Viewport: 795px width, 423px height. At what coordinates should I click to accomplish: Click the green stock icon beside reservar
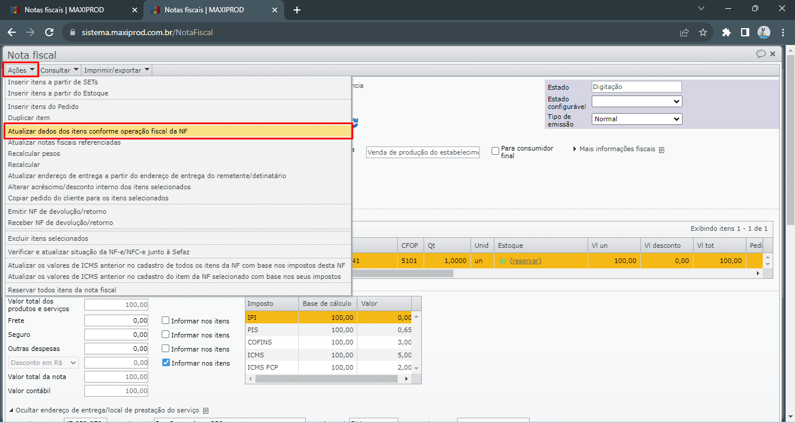pos(502,261)
